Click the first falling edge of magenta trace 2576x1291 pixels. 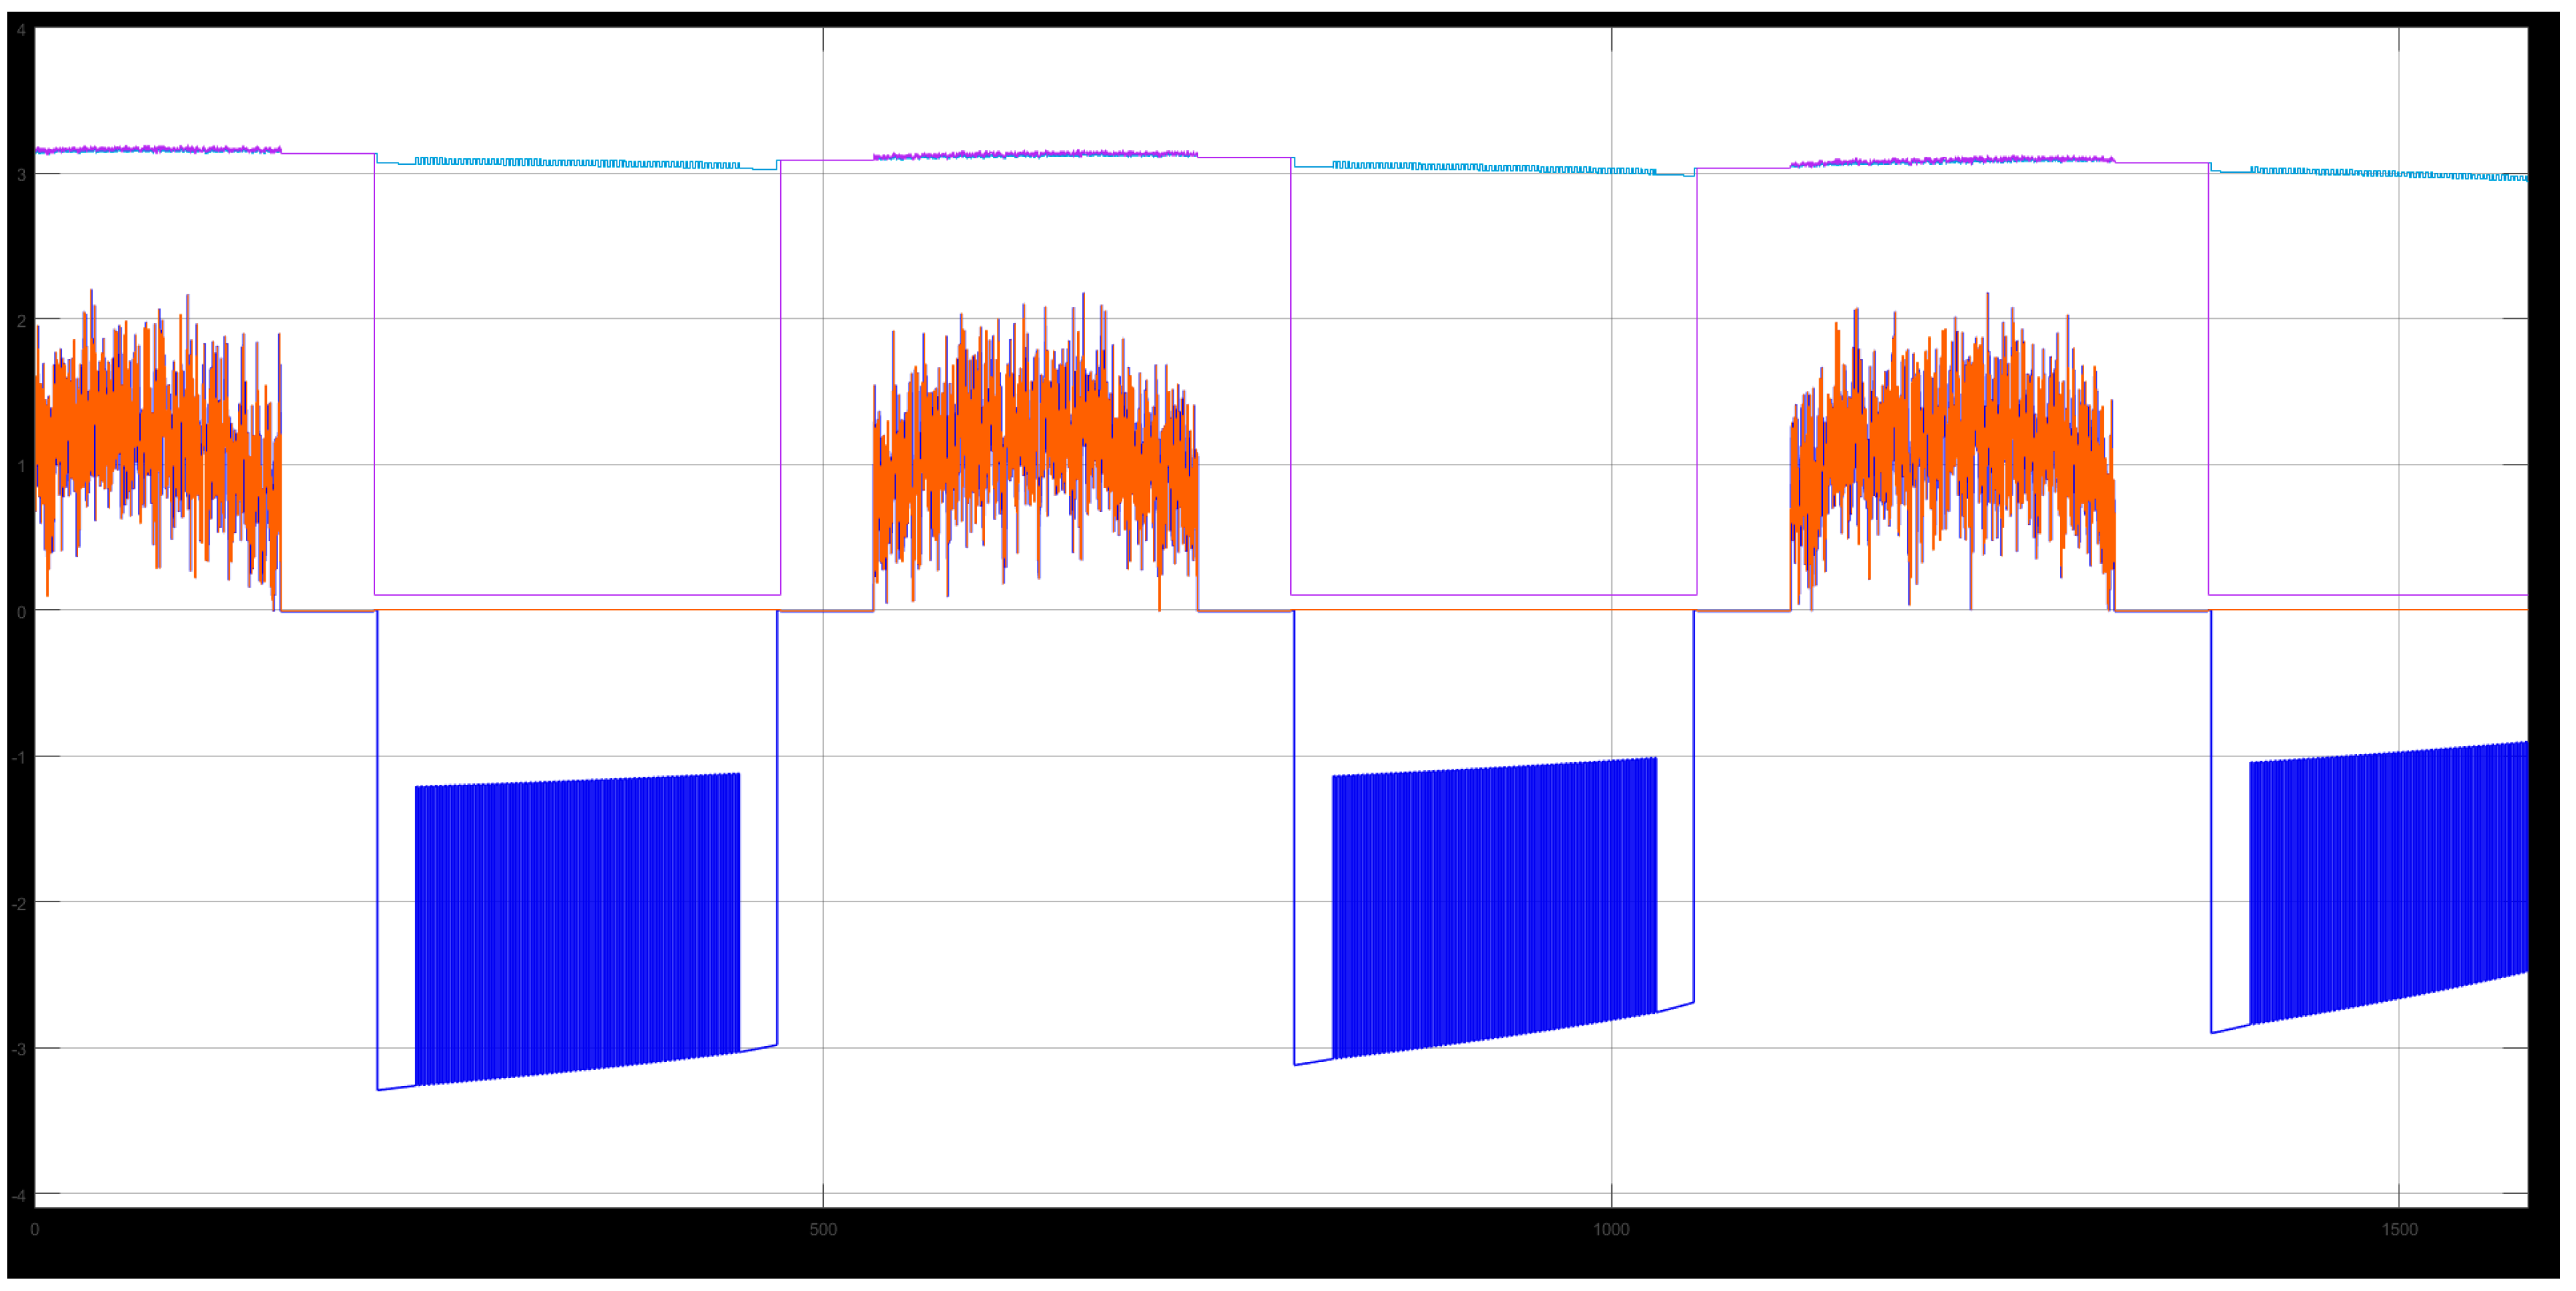[x=375, y=380]
